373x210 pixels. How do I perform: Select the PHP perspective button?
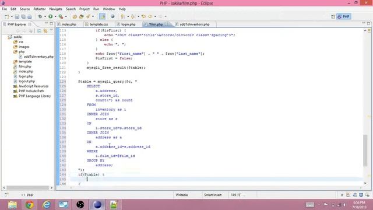[x=343, y=16]
